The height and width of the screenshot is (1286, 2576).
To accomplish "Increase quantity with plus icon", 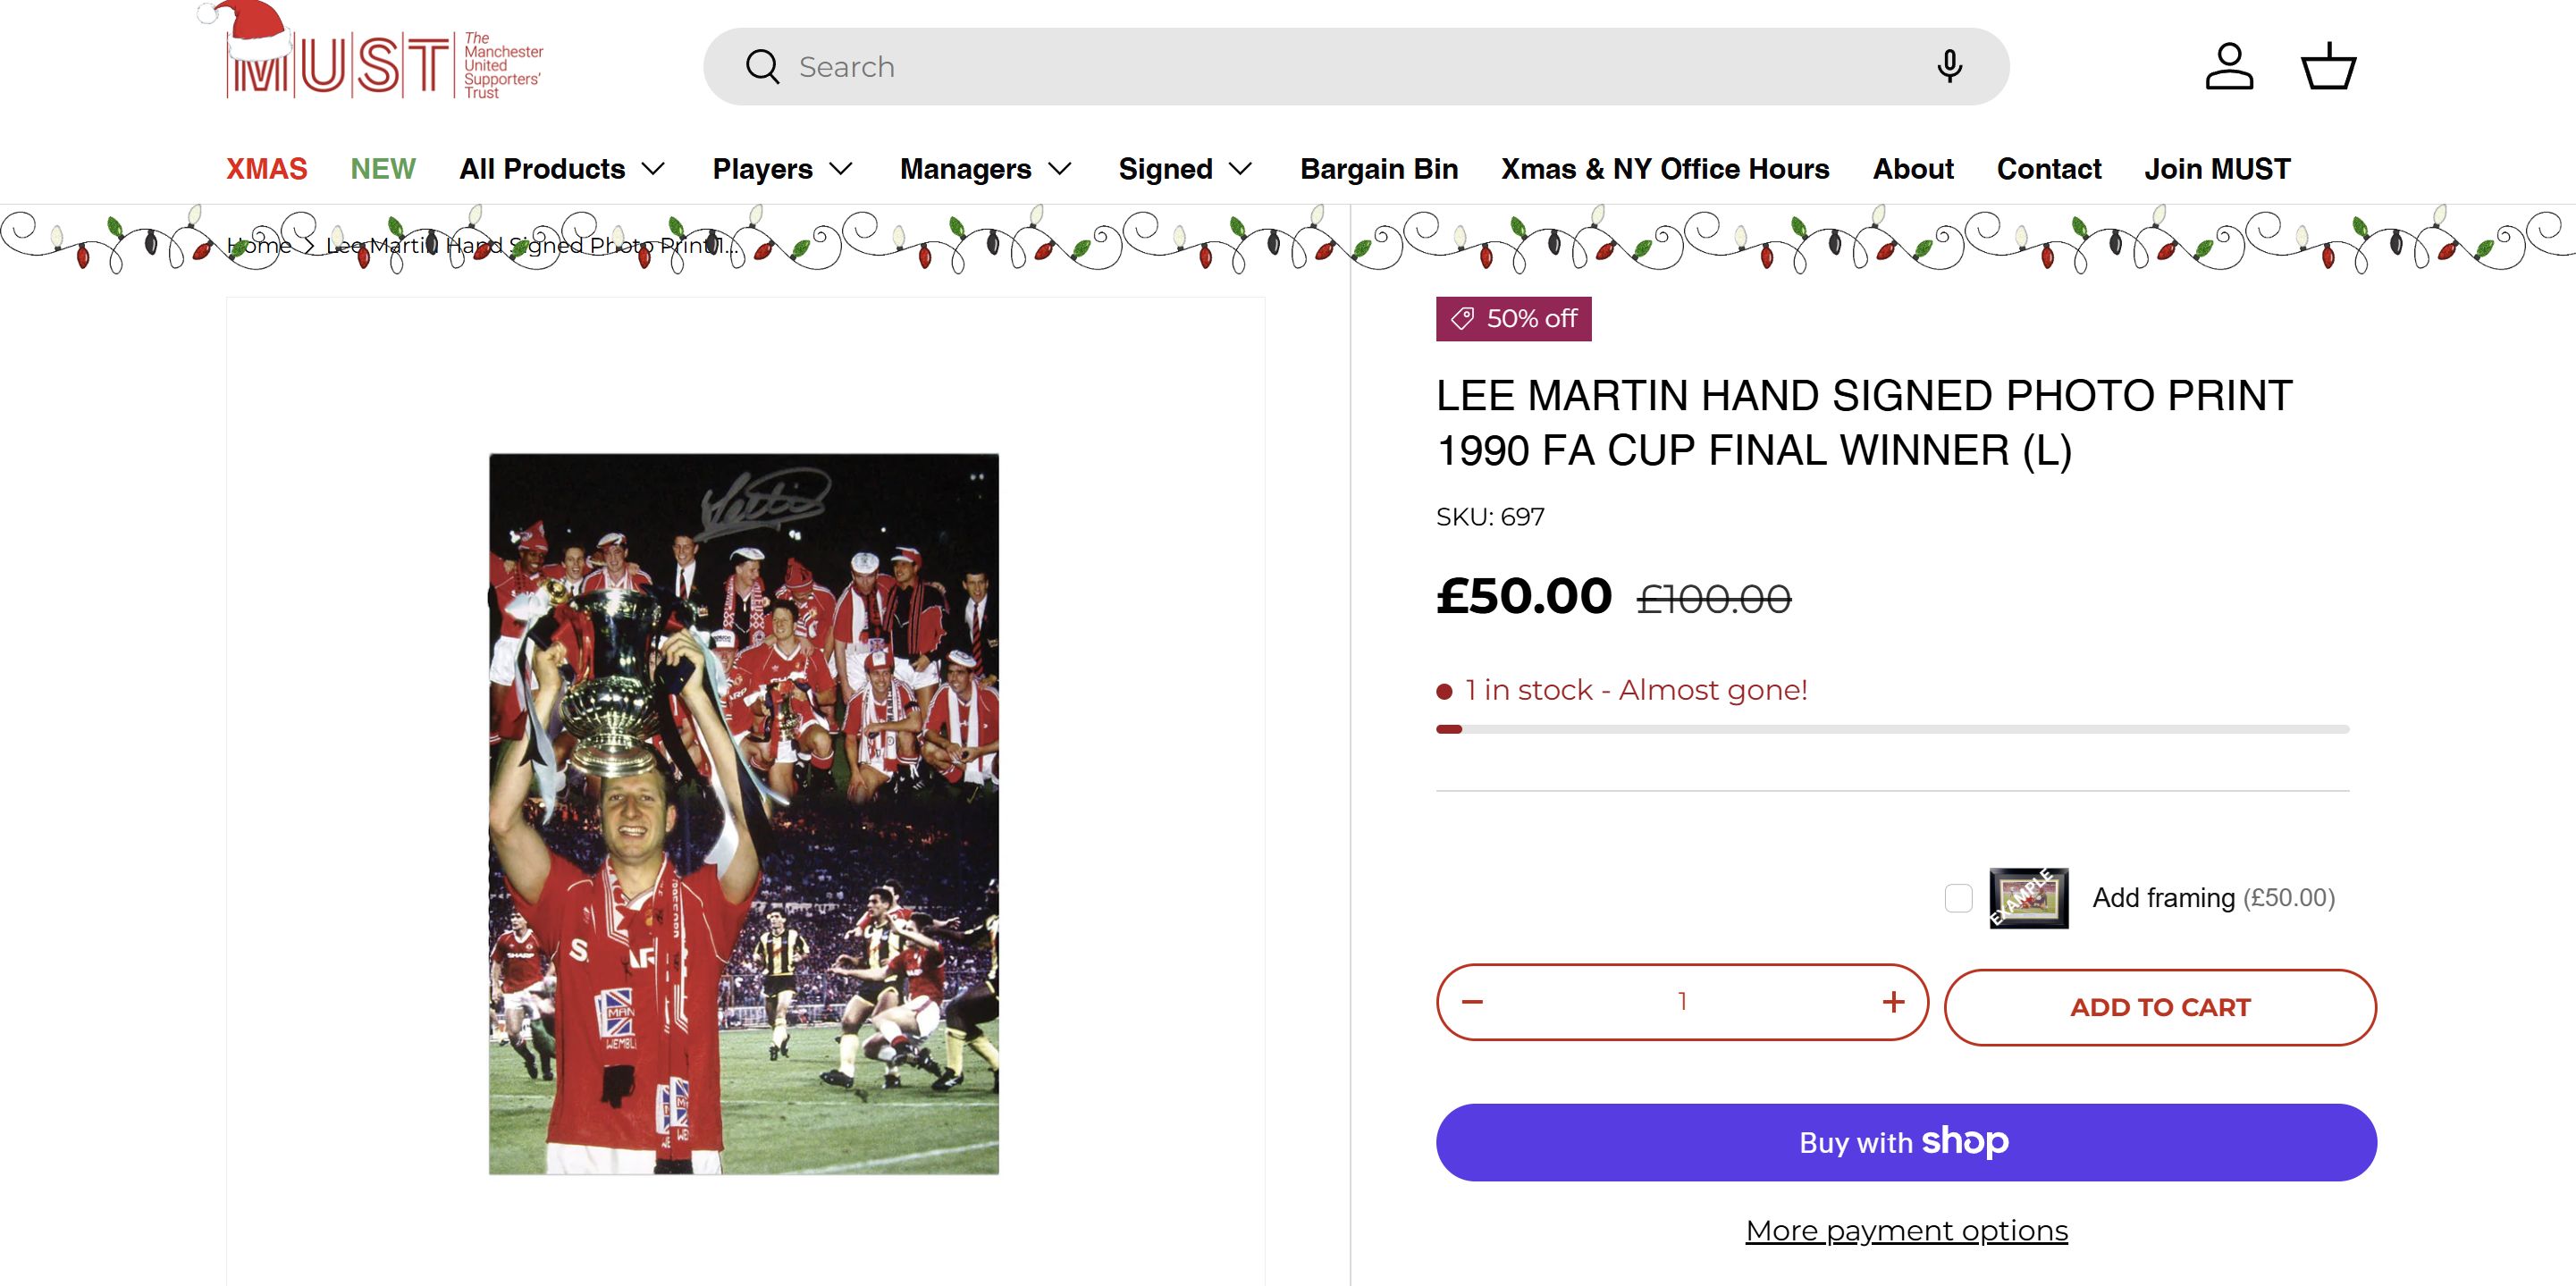I will tap(1893, 1002).
